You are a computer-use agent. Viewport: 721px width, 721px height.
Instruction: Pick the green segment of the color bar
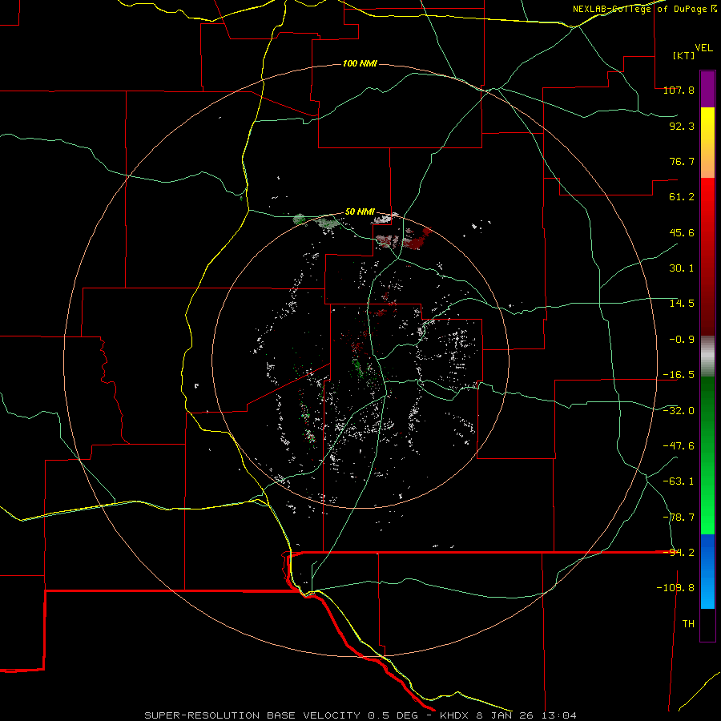707,455
